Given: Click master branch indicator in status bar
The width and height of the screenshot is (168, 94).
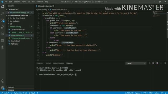Looking at the screenshot, I should [x=5, y=93].
